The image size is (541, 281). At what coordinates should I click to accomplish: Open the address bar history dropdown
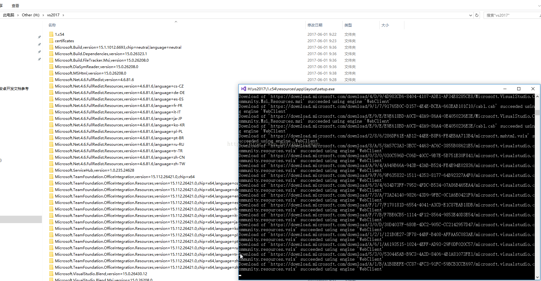[x=470, y=15]
